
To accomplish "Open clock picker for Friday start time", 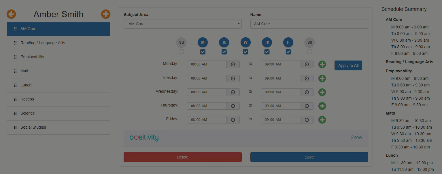I will (233, 120).
